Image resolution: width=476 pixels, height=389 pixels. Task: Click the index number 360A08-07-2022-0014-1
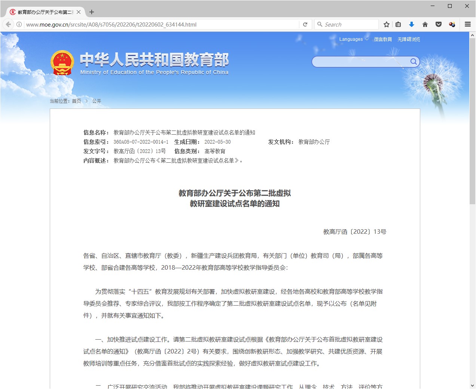point(141,142)
